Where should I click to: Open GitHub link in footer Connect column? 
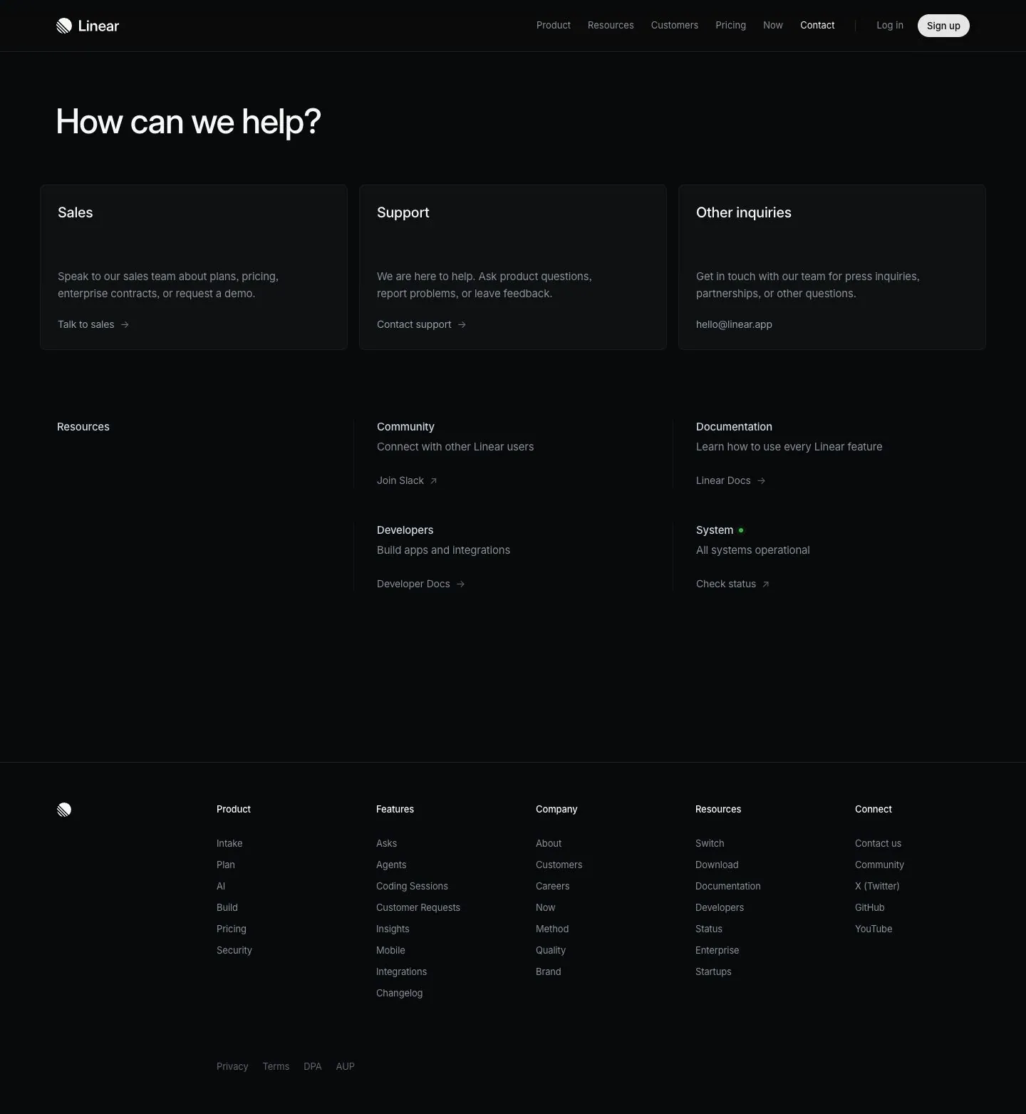[x=869, y=907]
